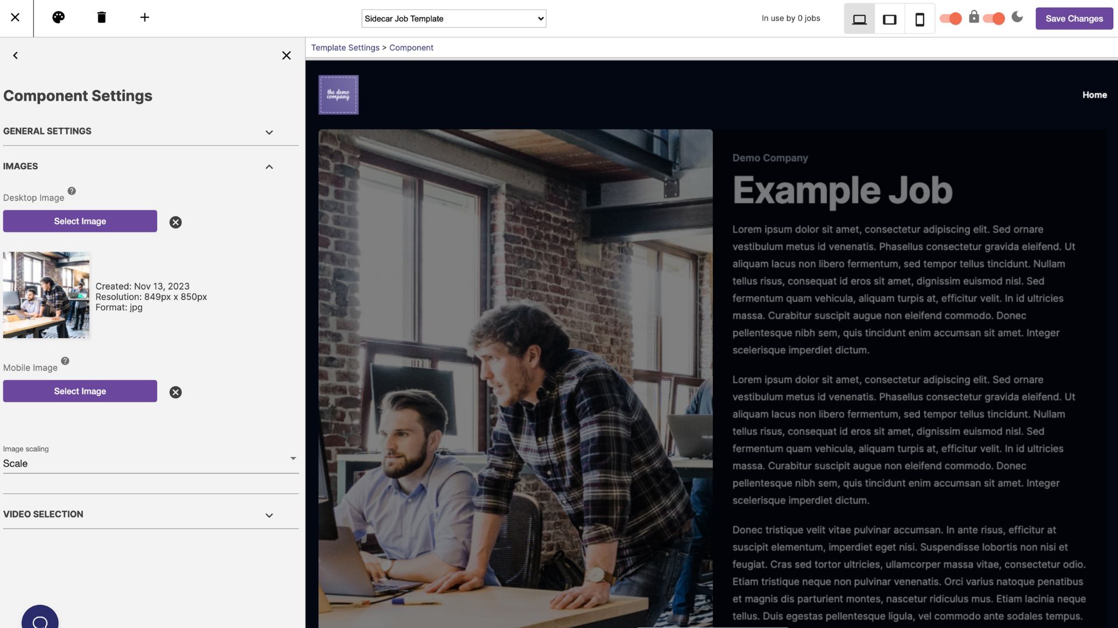Click the plus add icon
The width and height of the screenshot is (1118, 628).
[144, 17]
